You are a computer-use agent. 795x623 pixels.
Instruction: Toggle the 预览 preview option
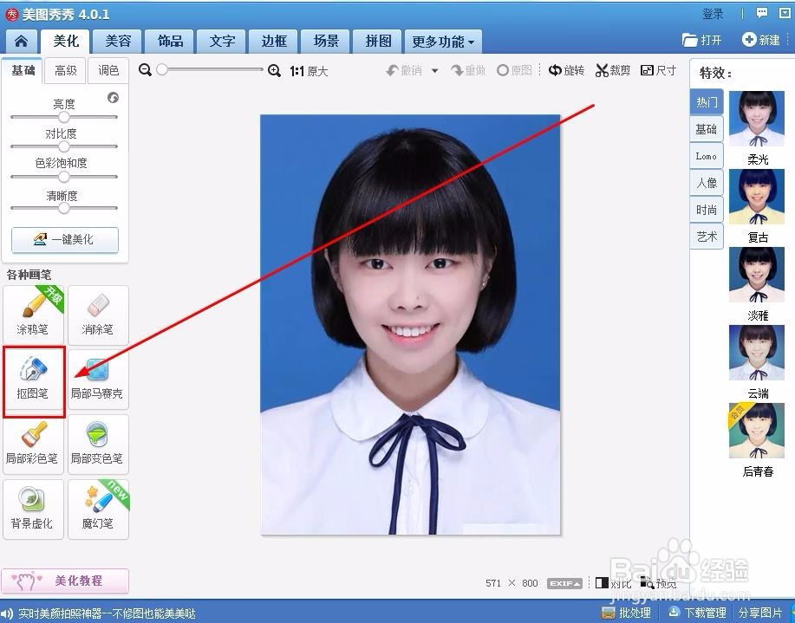tap(658, 583)
